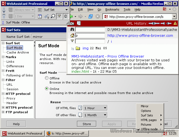This screenshot has width=179, height=137.
Task: Select Following of links in tree
Action: pyautogui.click(x=19, y=75)
